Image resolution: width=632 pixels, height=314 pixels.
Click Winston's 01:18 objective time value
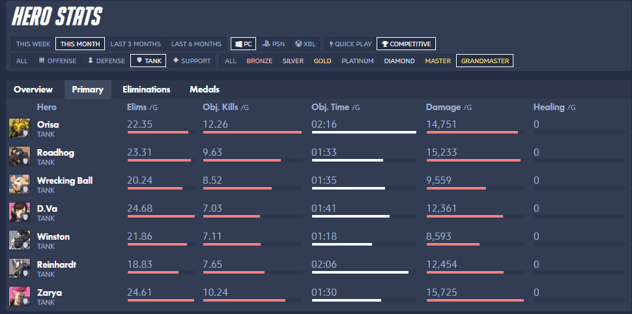click(324, 236)
